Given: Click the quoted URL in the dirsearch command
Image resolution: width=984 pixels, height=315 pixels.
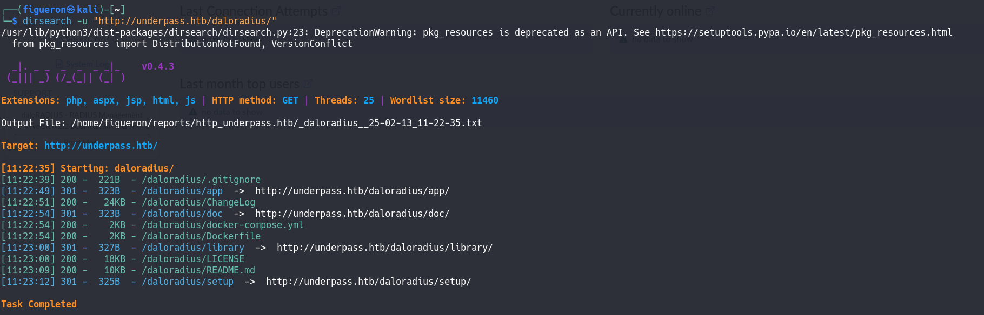Looking at the screenshot, I should coord(184,21).
